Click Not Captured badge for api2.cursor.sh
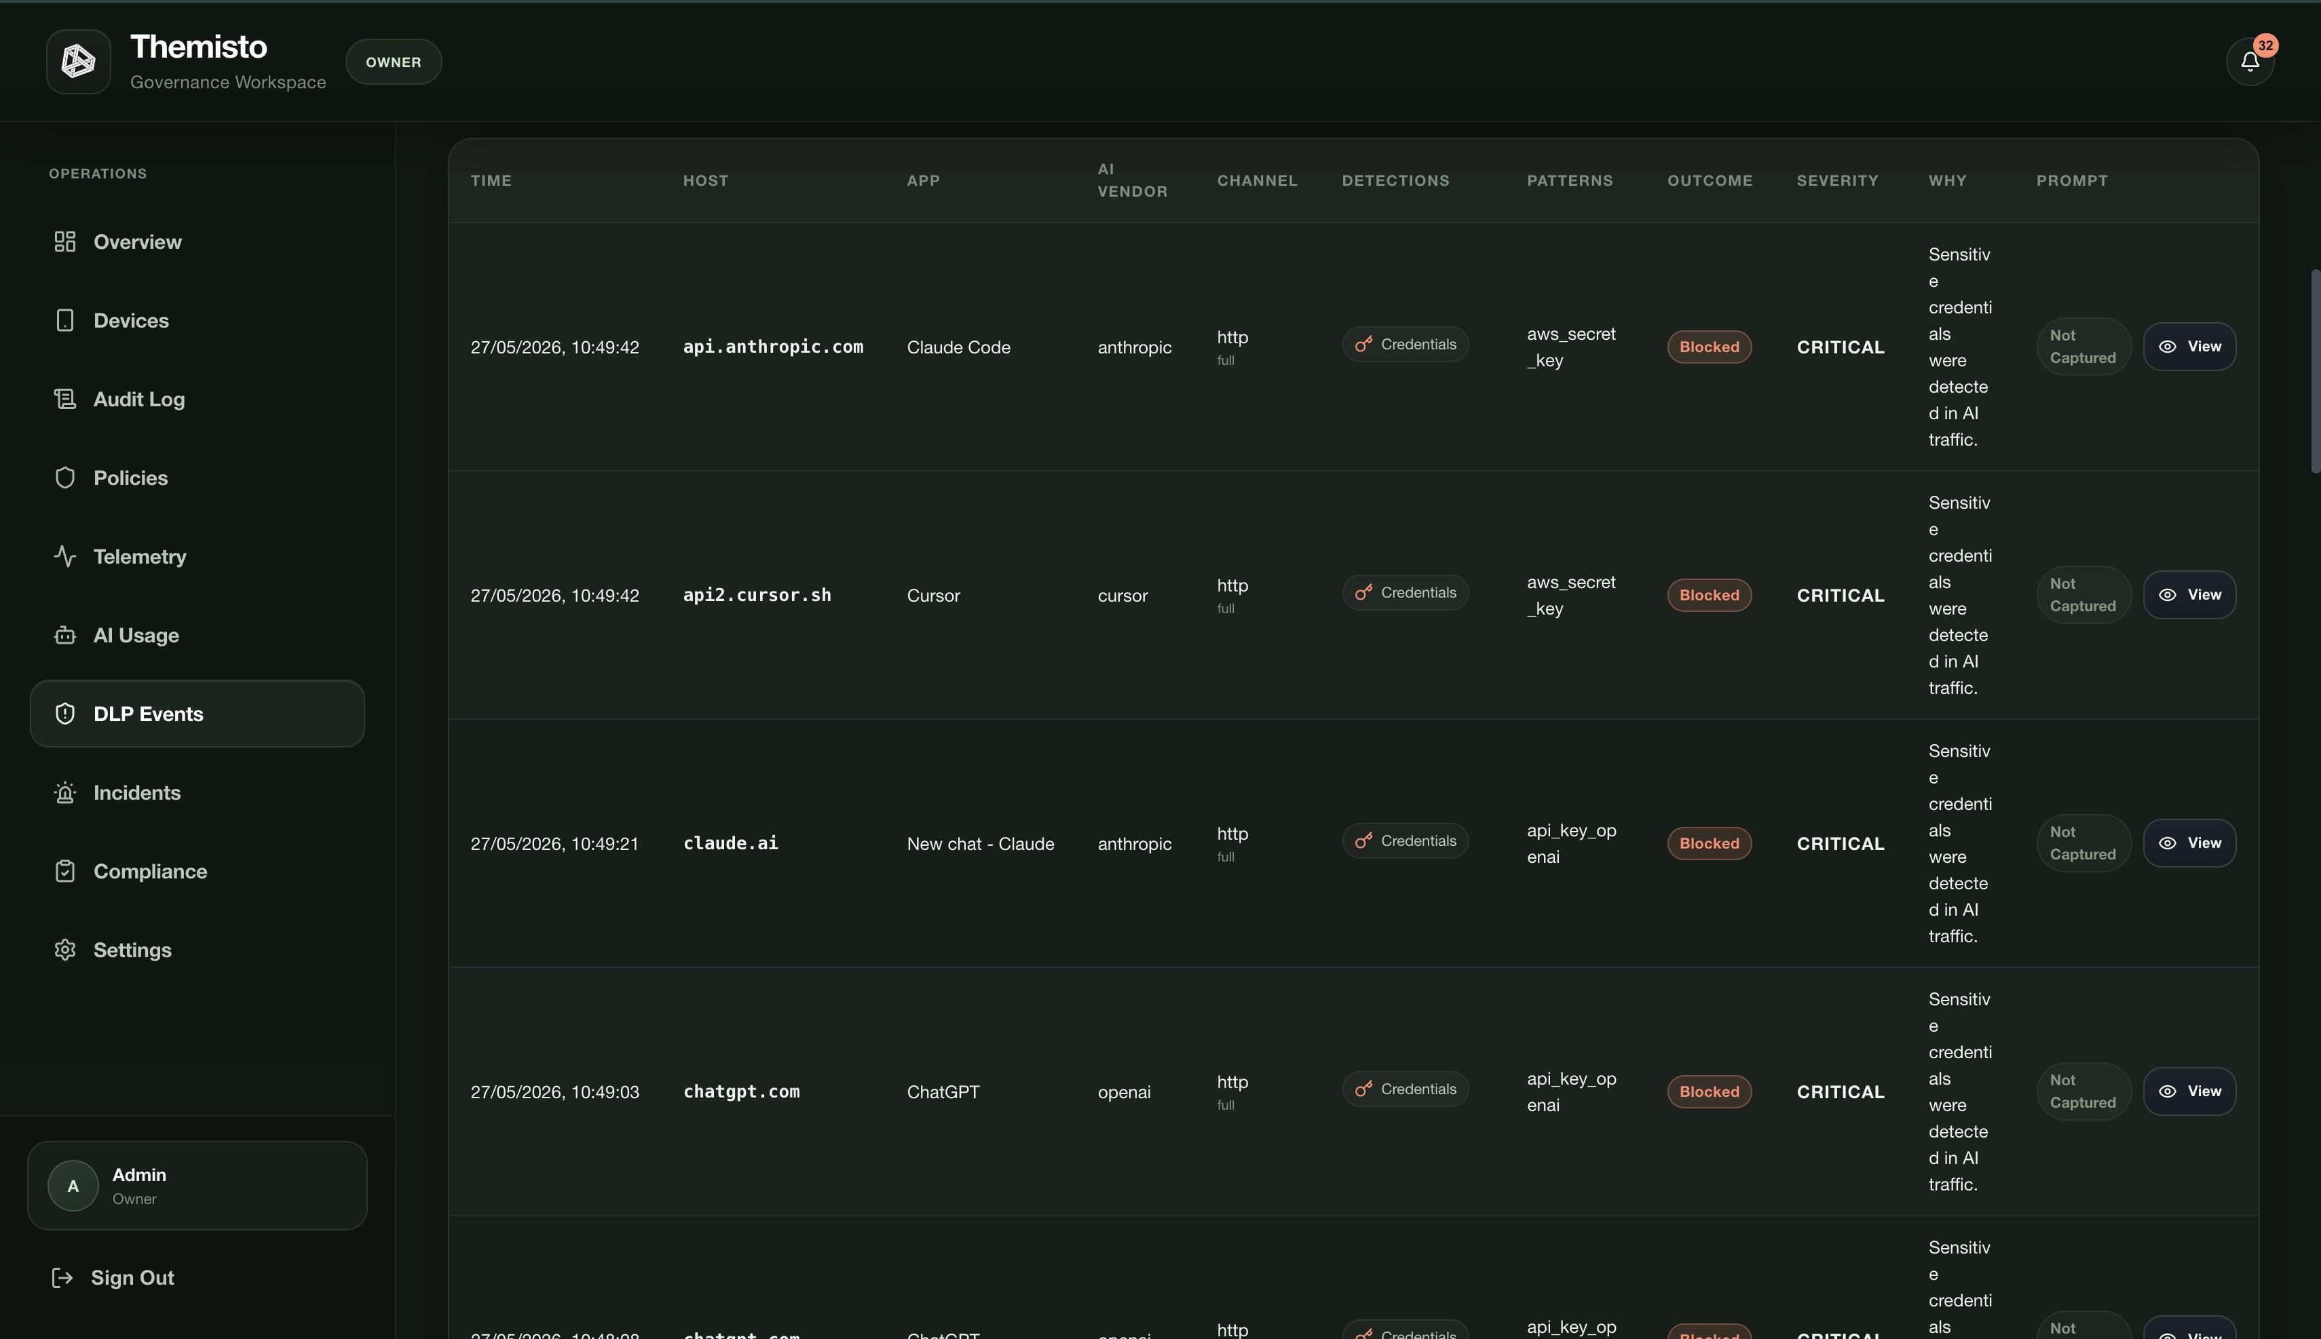Image resolution: width=2321 pixels, height=1339 pixels. coord(2083,595)
